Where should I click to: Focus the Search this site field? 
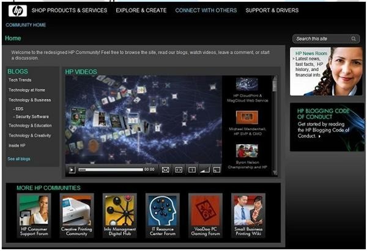click(326, 39)
